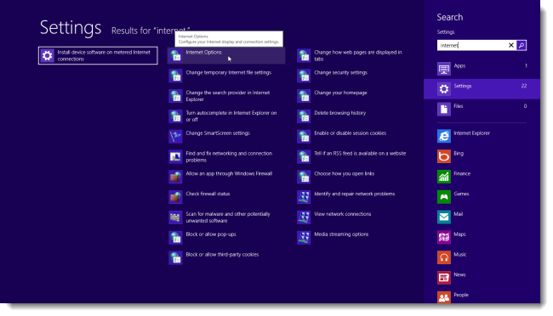
Task: Search within the People app
Action: [x=482, y=297]
